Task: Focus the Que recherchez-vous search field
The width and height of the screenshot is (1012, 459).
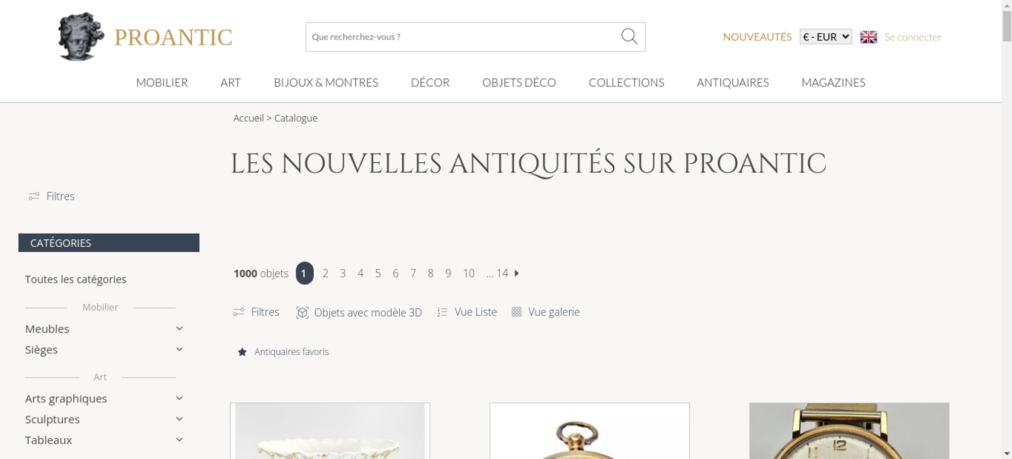Action: (x=463, y=37)
